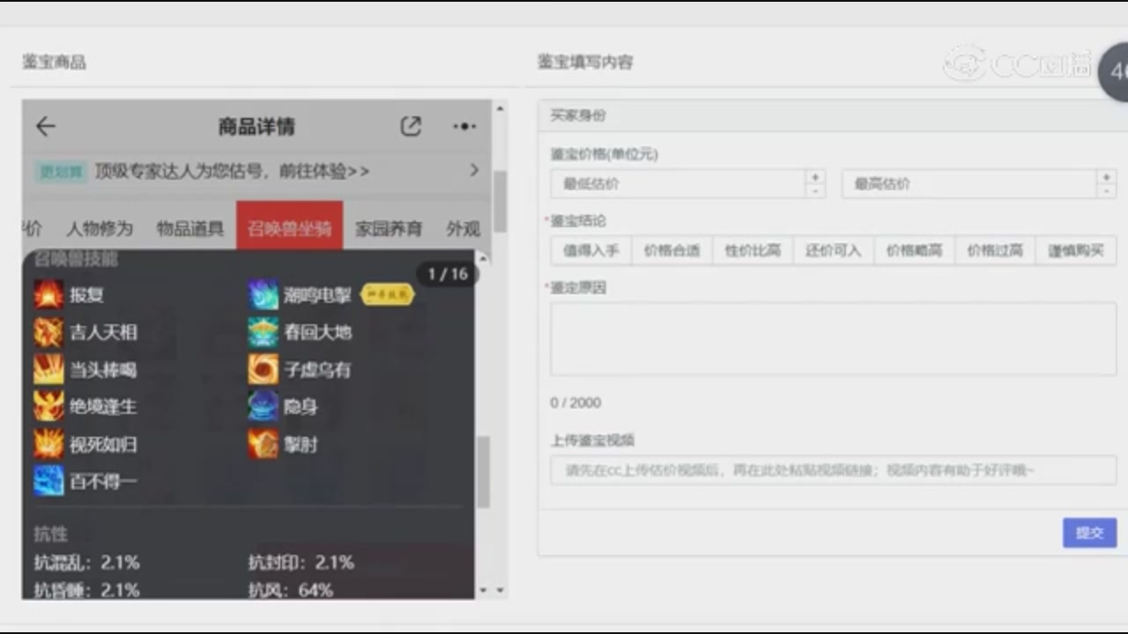Click the 当头棒喝 skill icon
The height and width of the screenshot is (634, 1128).
[x=48, y=370]
